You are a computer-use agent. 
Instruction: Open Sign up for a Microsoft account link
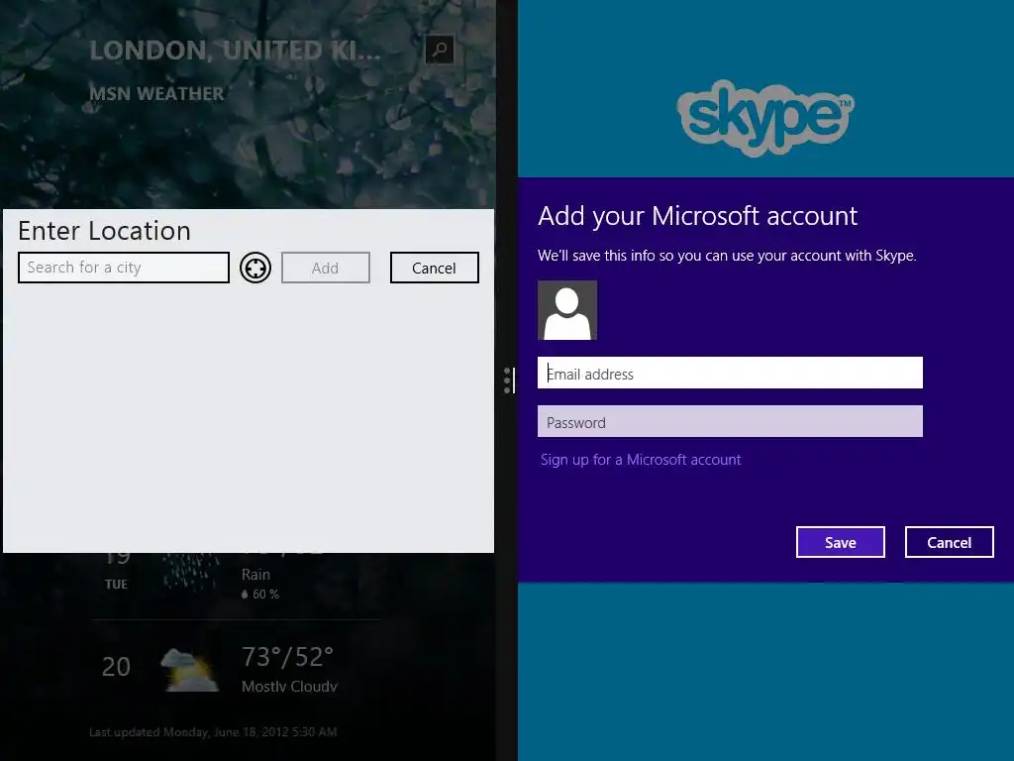pyautogui.click(x=641, y=460)
